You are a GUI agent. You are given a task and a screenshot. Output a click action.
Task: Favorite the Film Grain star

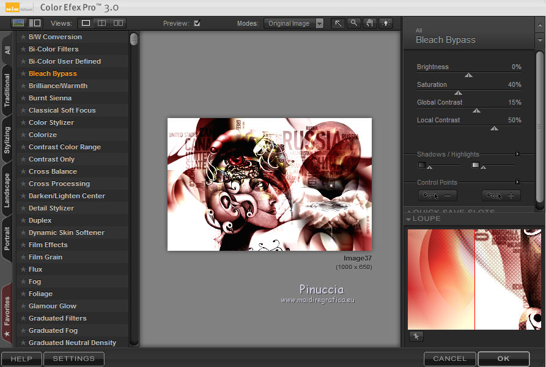pyautogui.click(x=23, y=257)
